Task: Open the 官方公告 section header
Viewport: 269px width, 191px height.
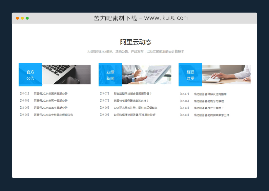Action: (x=31, y=75)
